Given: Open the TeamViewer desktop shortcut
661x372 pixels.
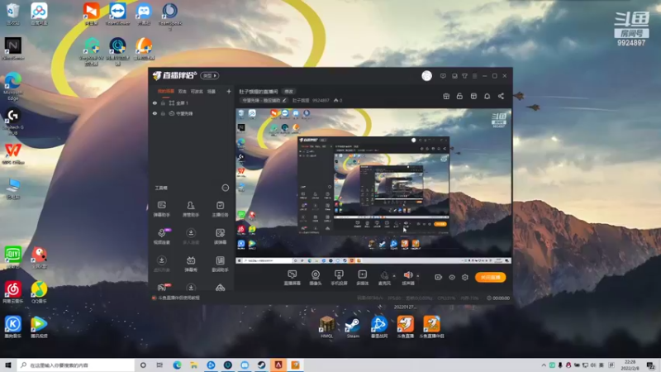Looking at the screenshot, I should tap(117, 14).
